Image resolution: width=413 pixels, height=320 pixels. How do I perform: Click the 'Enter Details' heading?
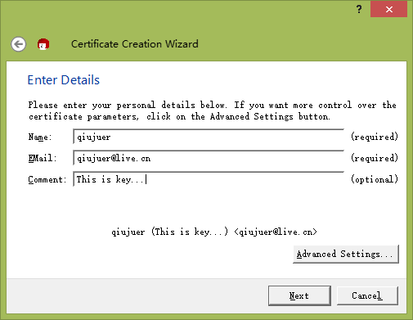pyautogui.click(x=64, y=80)
